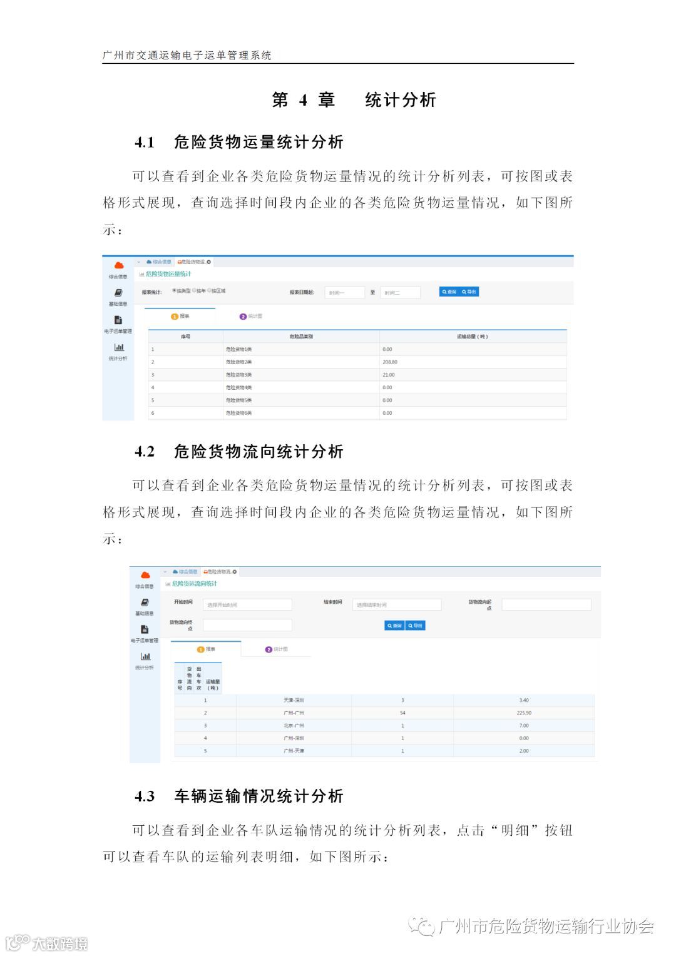Click the 天津-深圳 flow row

coord(384,701)
